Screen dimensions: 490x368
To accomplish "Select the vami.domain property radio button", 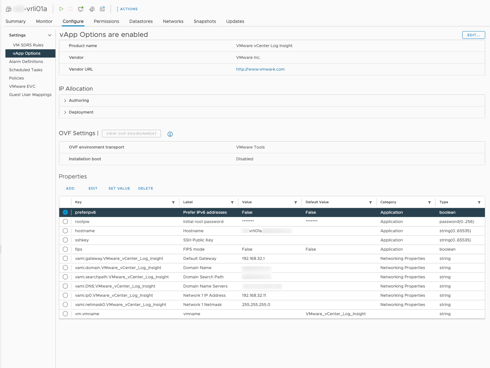I will [x=65, y=267].
